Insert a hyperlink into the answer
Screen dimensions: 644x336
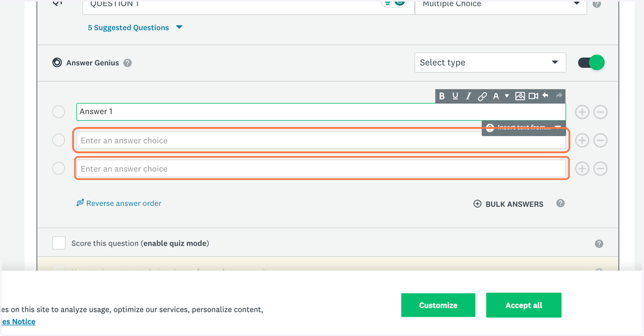[482, 96]
